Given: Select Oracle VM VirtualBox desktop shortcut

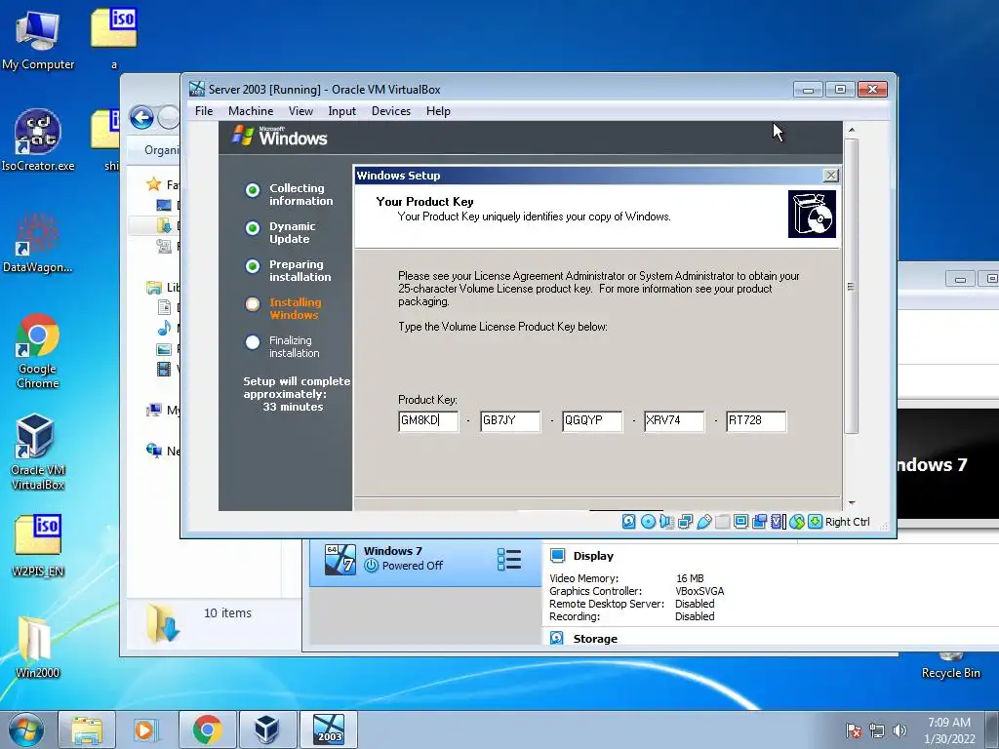Looking at the screenshot, I should 38,453.
